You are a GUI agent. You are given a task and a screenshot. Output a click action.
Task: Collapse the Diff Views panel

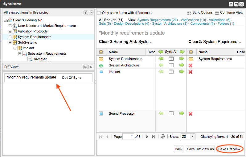pos(91,67)
